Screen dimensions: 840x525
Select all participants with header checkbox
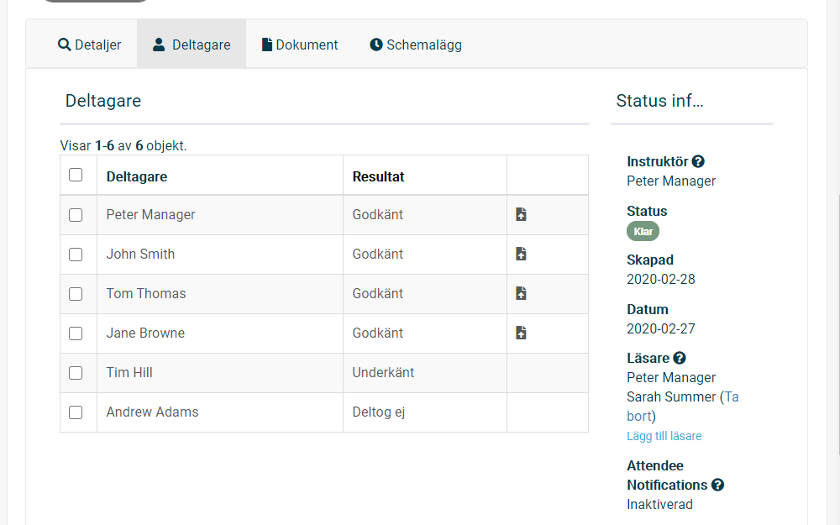(76, 175)
